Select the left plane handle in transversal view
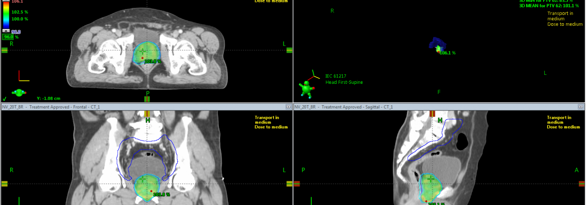The height and width of the screenshot is (205, 586). click(x=4, y=50)
